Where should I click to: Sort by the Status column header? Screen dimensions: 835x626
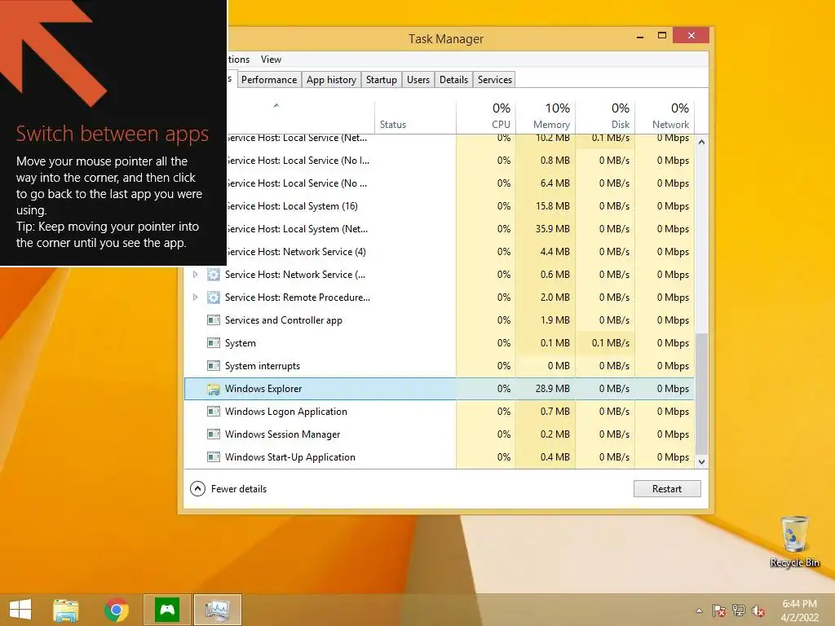tap(415, 117)
